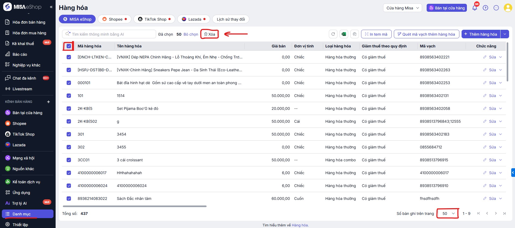The height and width of the screenshot is (228, 515).
Task: Click the refresh list icon
Action: click(333, 34)
